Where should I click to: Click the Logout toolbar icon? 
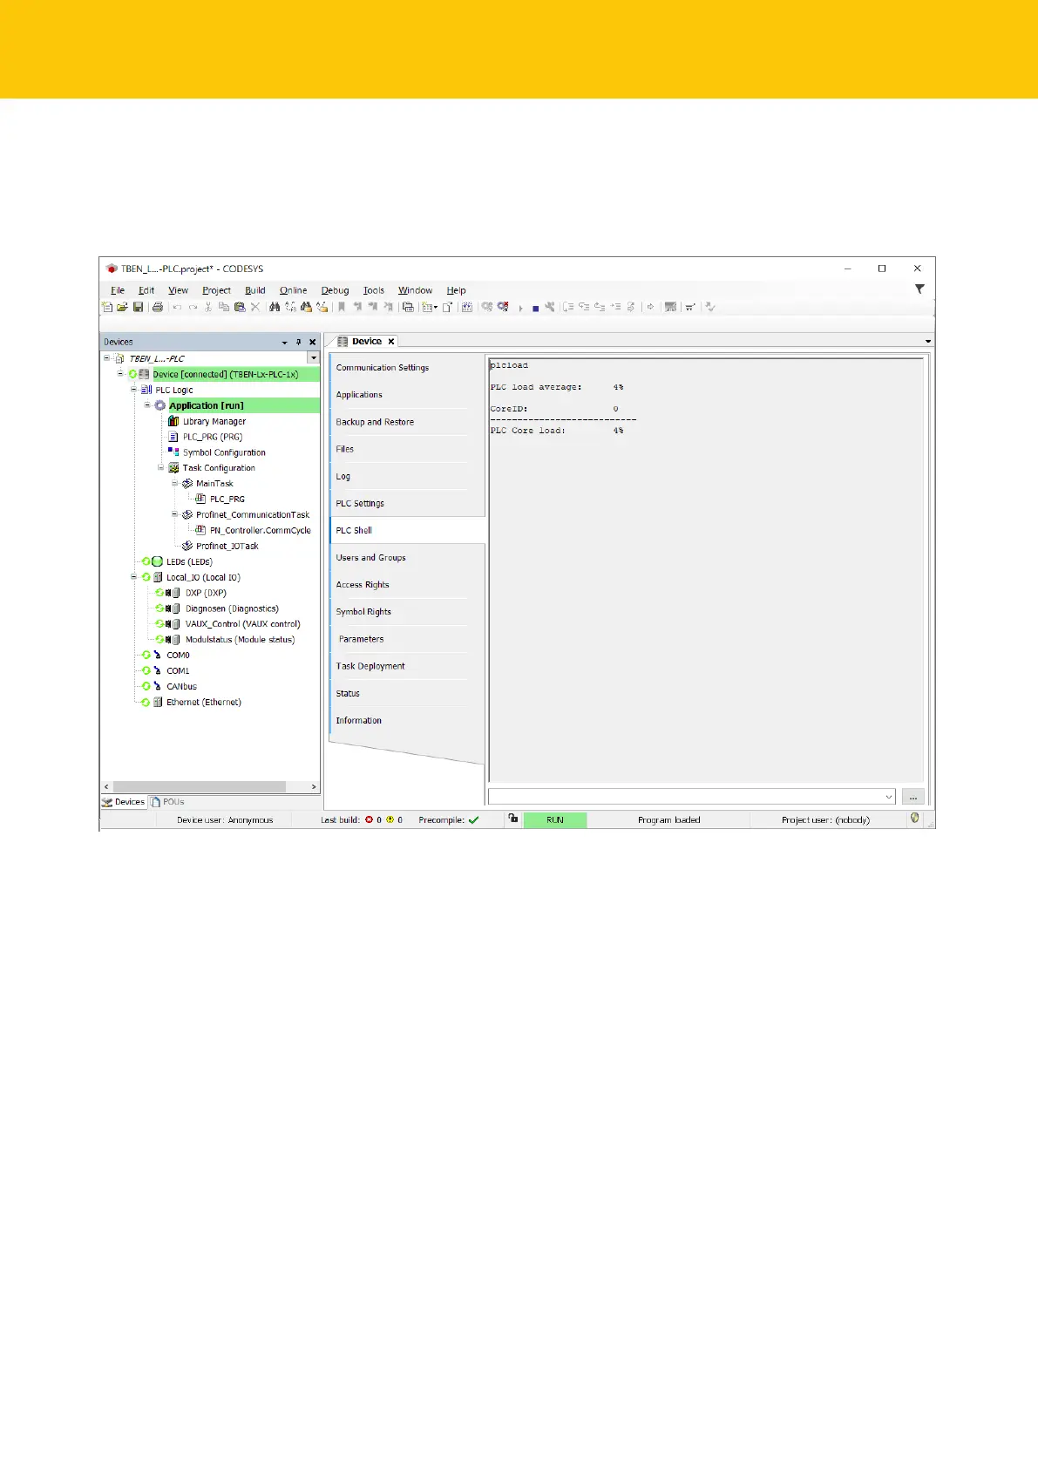click(x=503, y=307)
